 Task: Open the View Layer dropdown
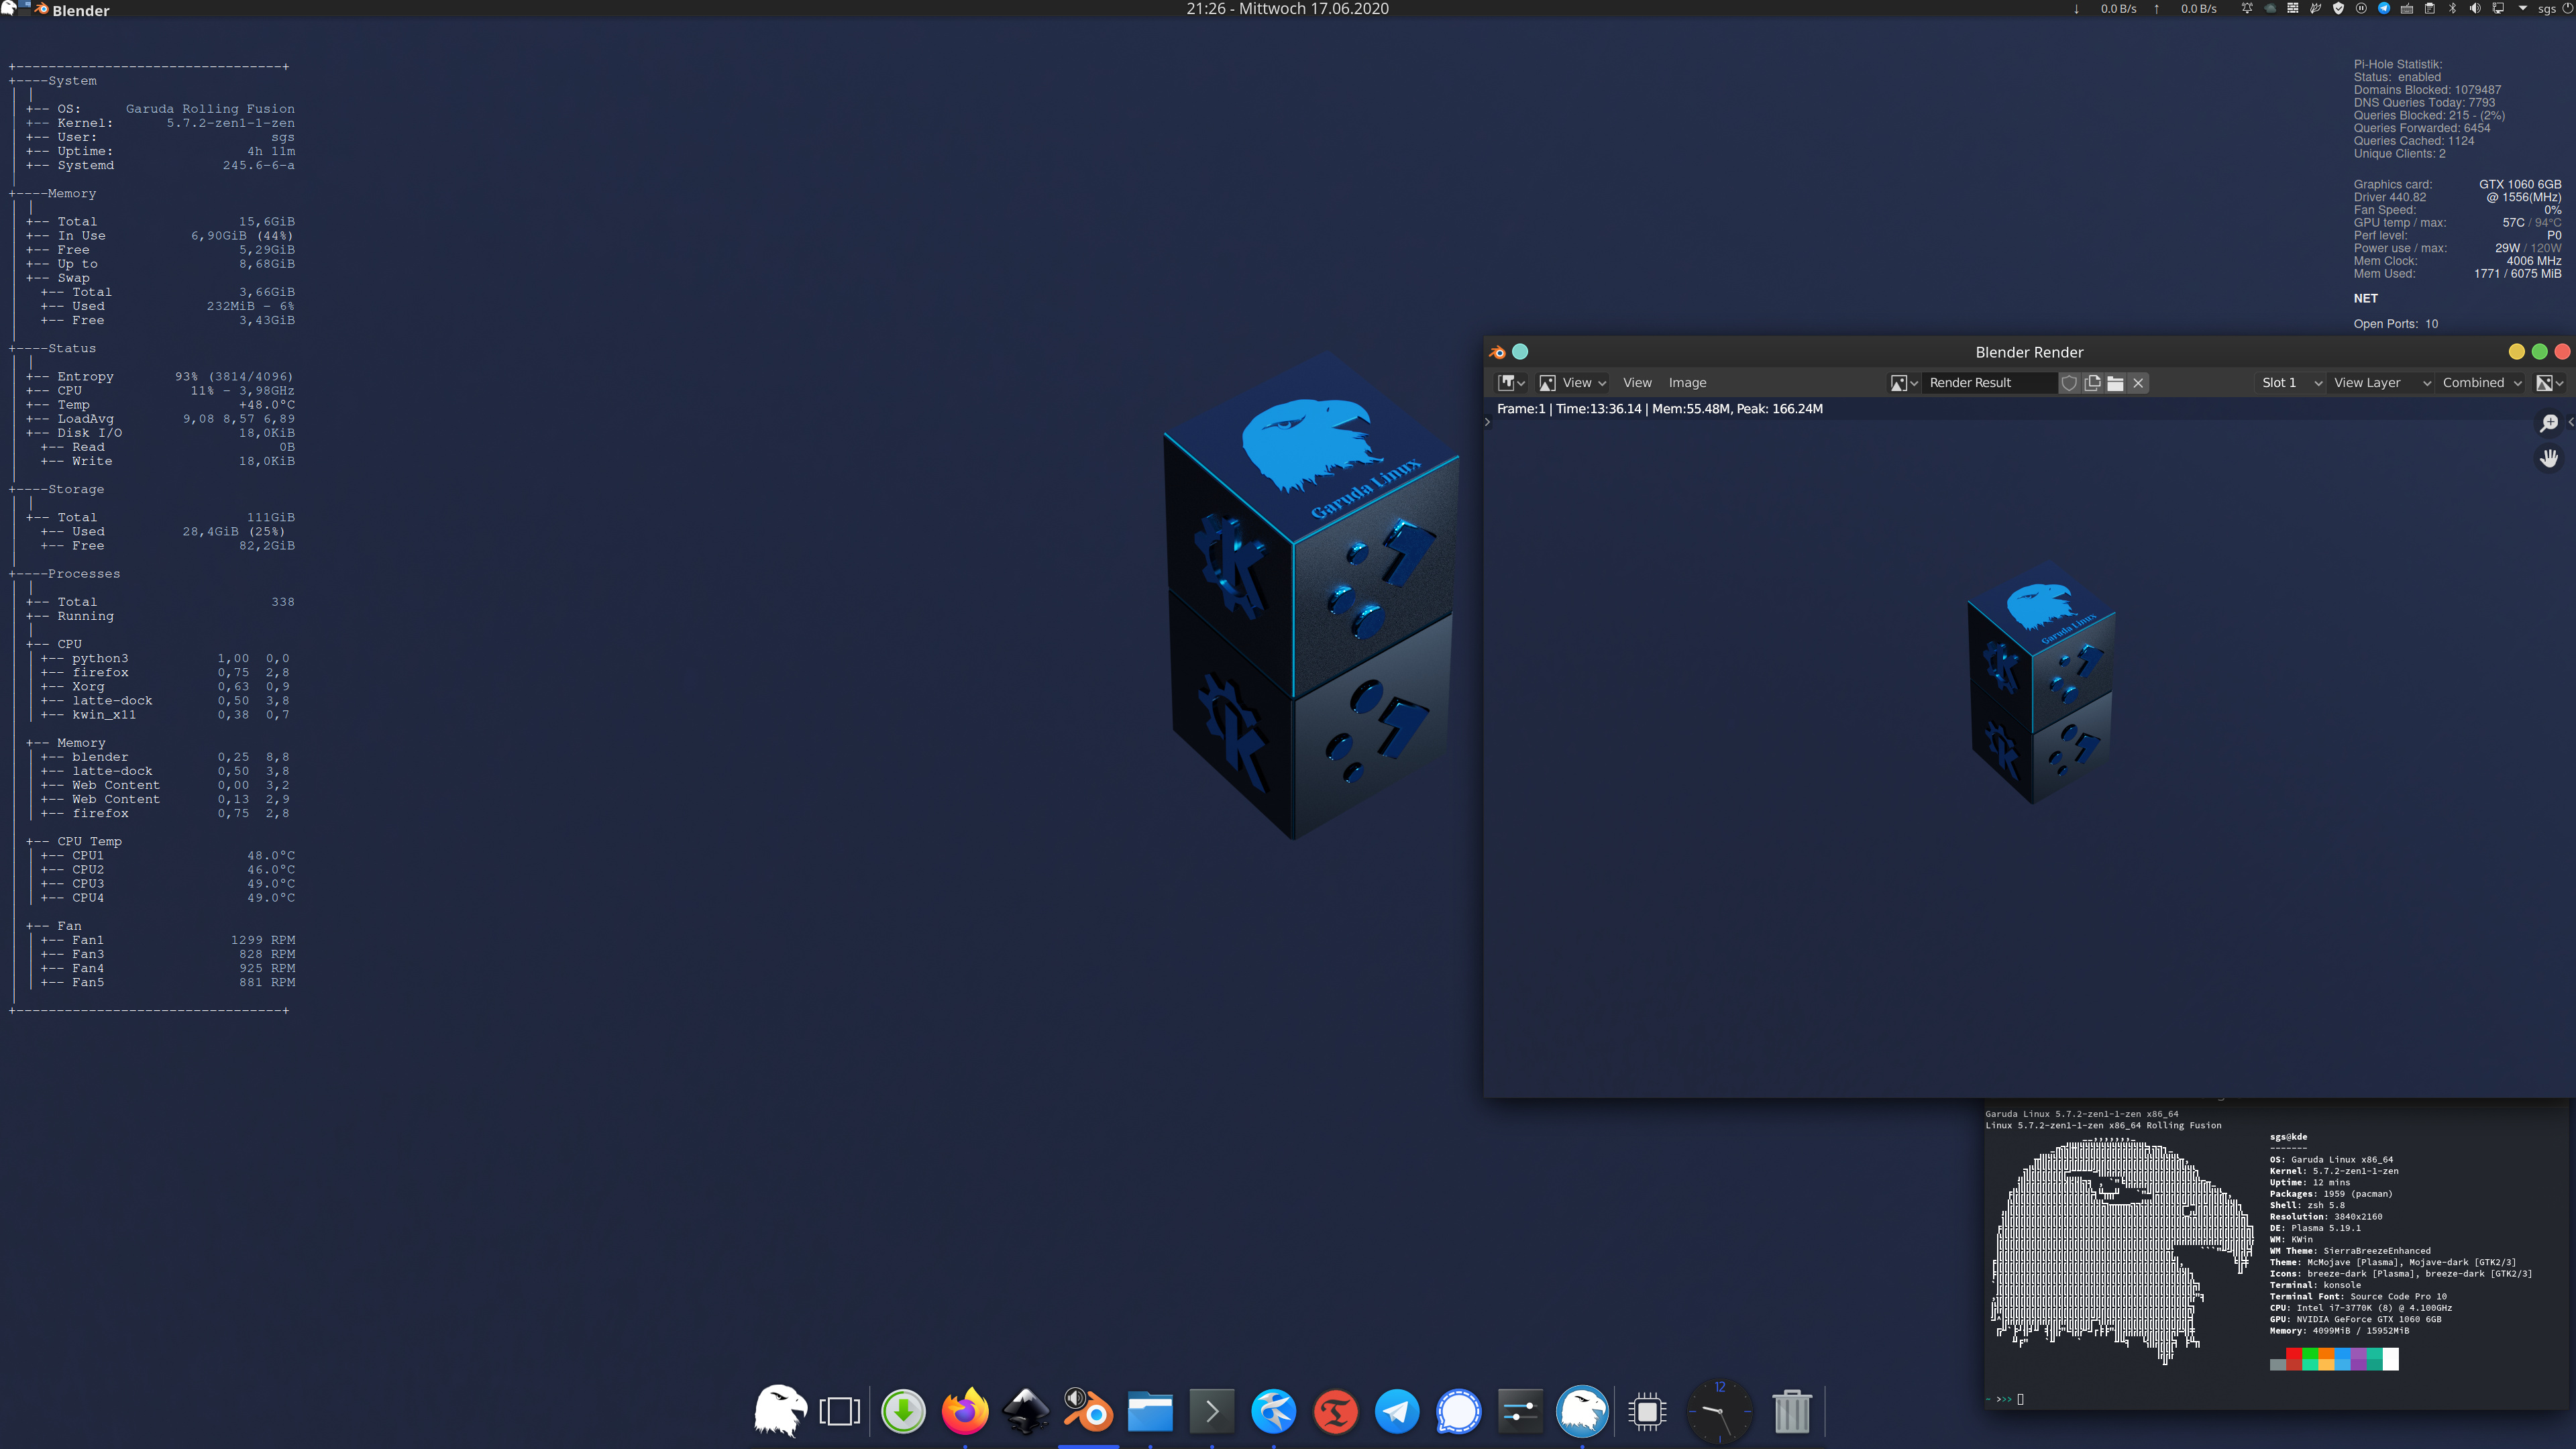(2381, 383)
